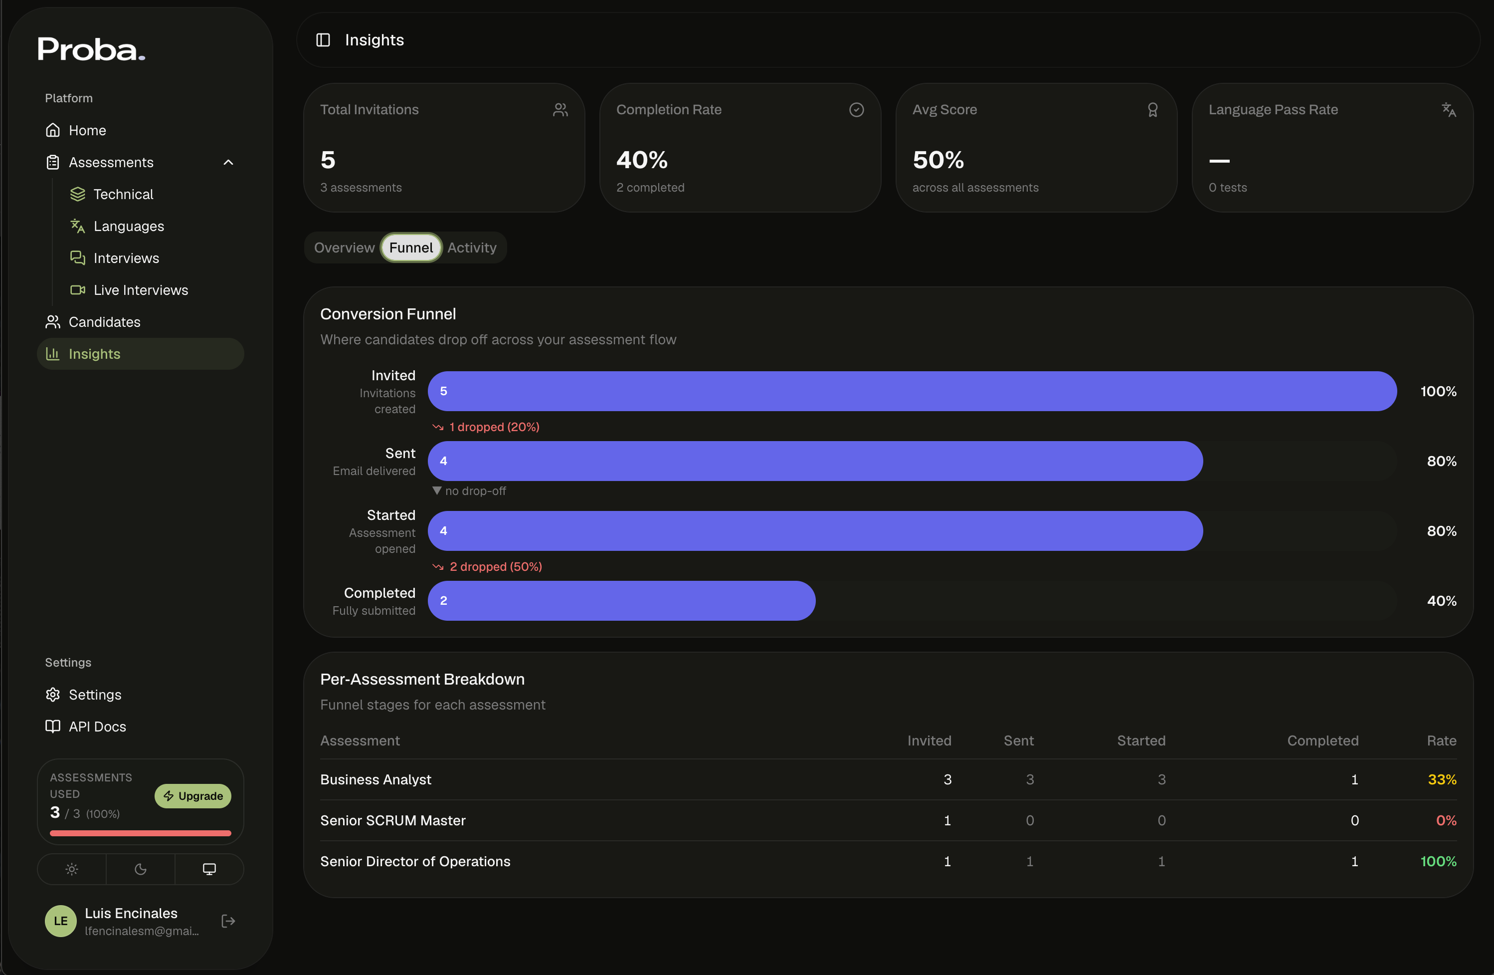Click the trending-down icon beside 2 dropped

[438, 567]
